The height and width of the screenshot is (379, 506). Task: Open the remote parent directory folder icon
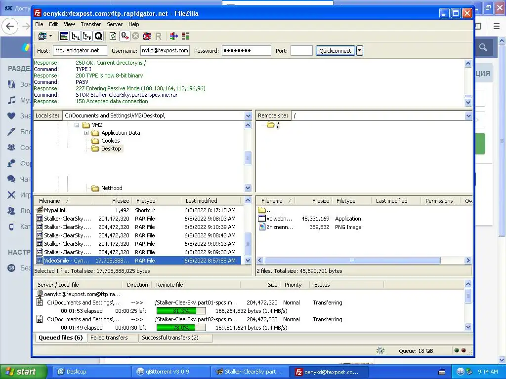(x=262, y=210)
